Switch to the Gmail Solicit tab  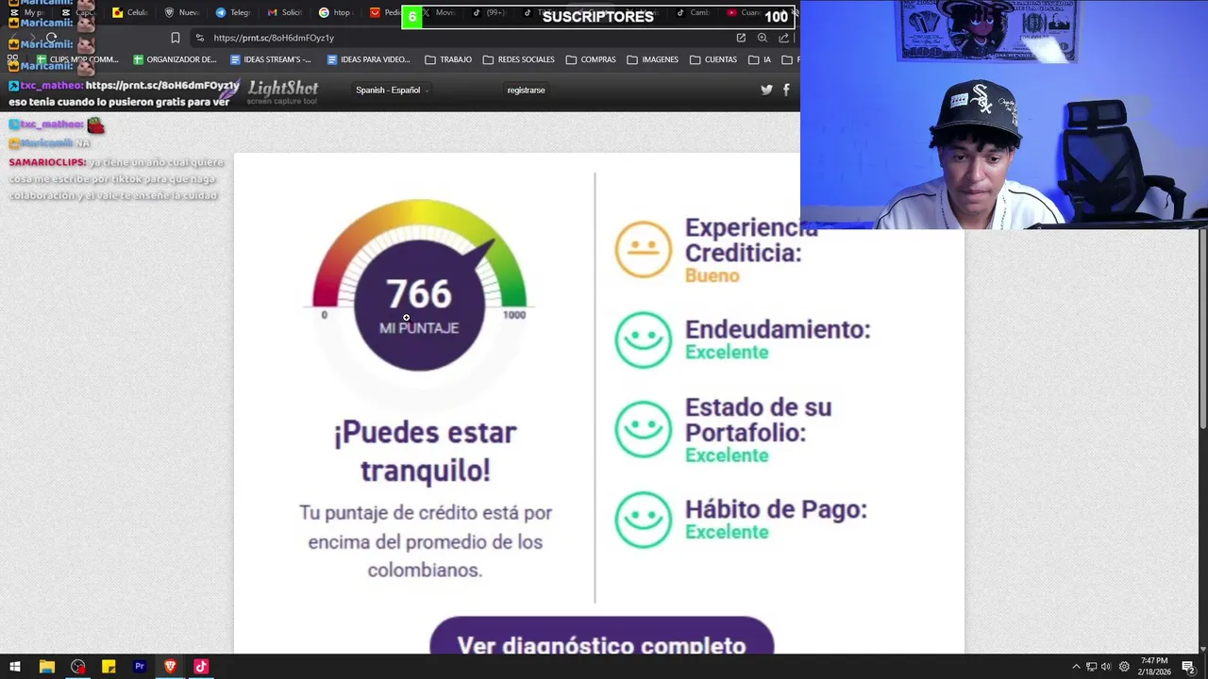(284, 12)
